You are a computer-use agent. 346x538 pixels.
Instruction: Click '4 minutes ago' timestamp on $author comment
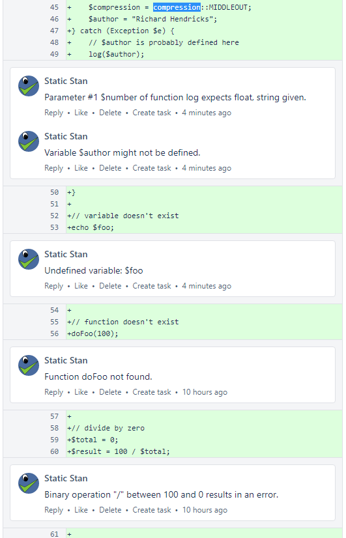click(207, 168)
